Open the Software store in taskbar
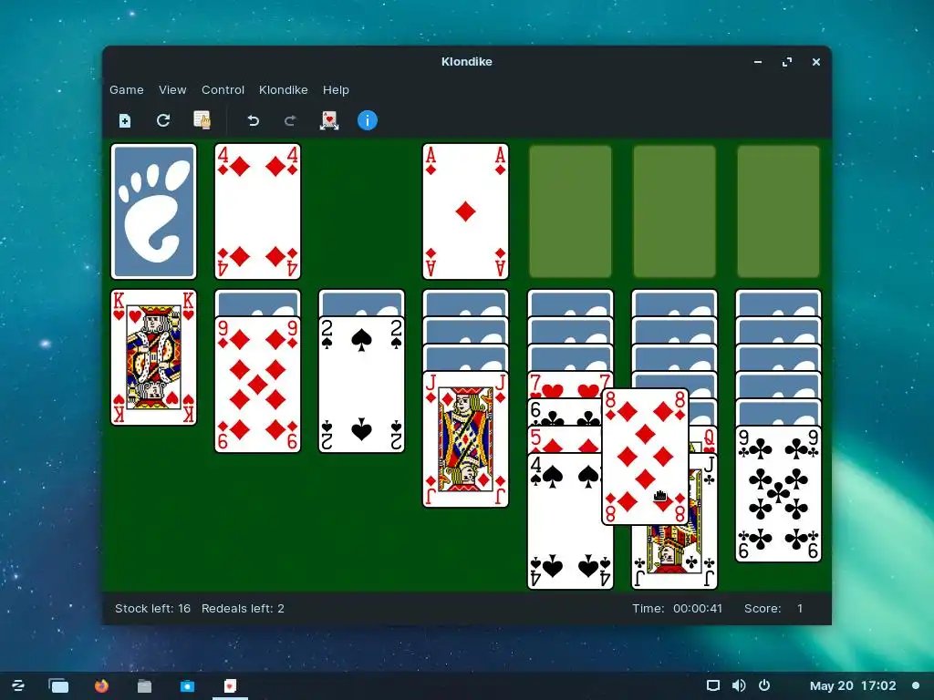This screenshot has width=934, height=700. click(187, 685)
